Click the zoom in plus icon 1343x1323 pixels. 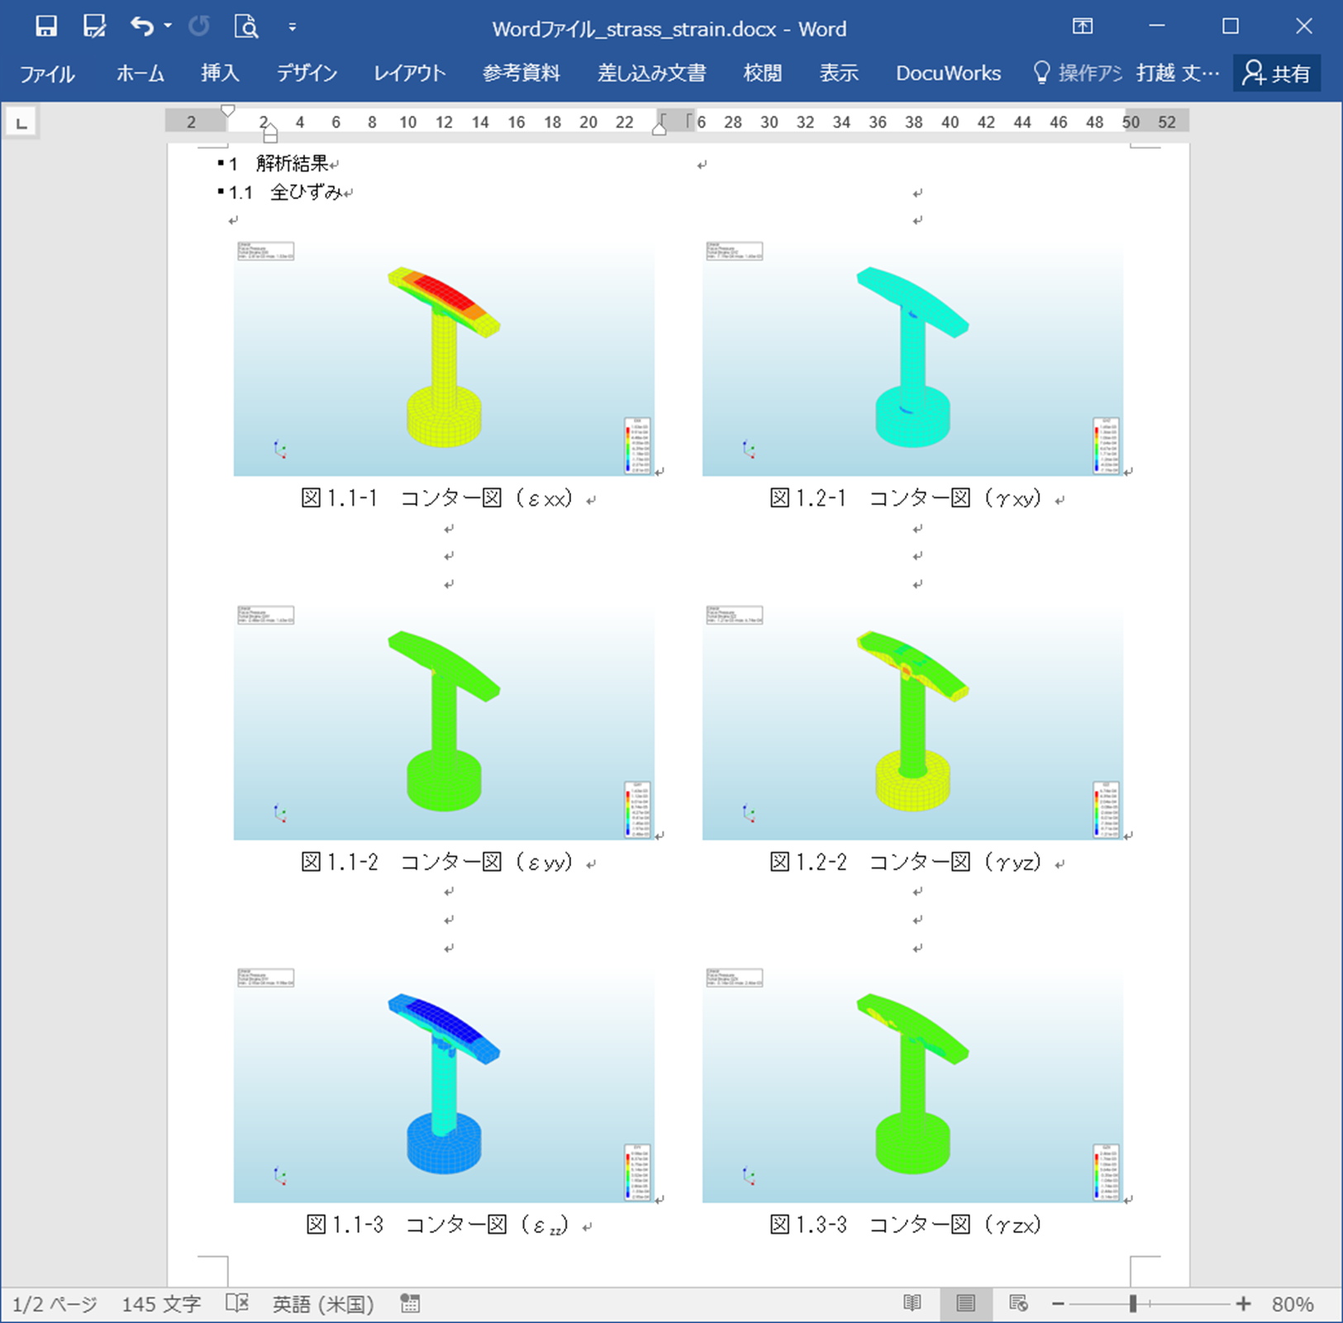tap(1243, 1303)
